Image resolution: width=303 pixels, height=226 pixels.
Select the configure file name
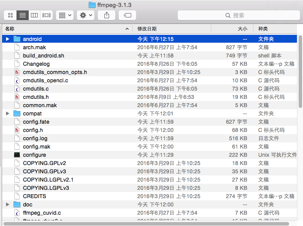pos(34,155)
